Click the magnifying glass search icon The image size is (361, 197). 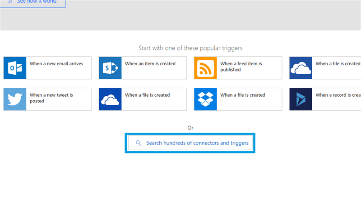coord(139,143)
